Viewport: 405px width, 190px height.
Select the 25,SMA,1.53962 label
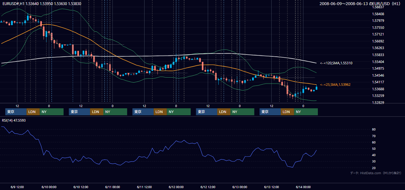click(x=335, y=85)
